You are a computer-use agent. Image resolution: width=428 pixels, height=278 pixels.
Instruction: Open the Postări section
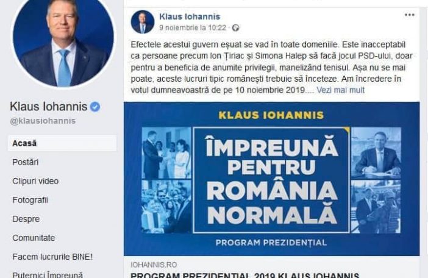point(26,162)
